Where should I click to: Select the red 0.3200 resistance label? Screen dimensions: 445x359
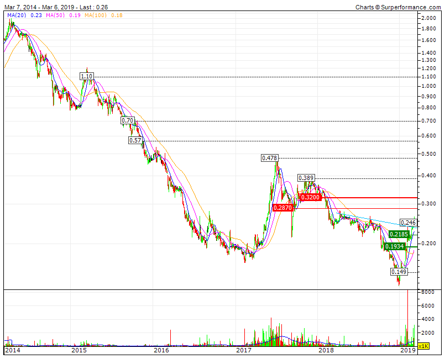310,197
